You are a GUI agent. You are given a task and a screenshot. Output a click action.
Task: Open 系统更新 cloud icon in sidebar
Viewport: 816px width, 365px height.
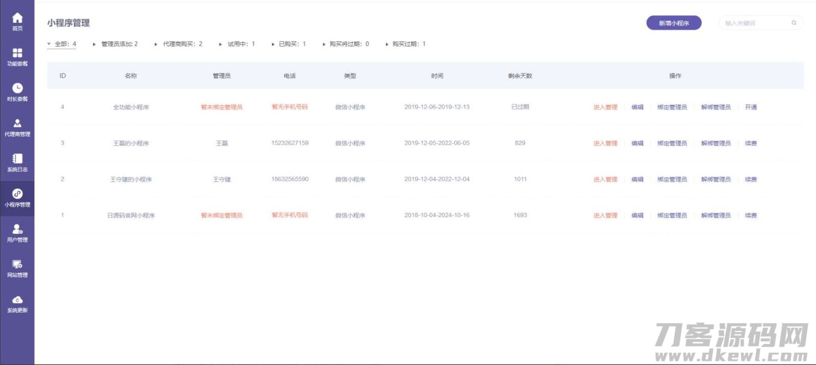tap(17, 300)
